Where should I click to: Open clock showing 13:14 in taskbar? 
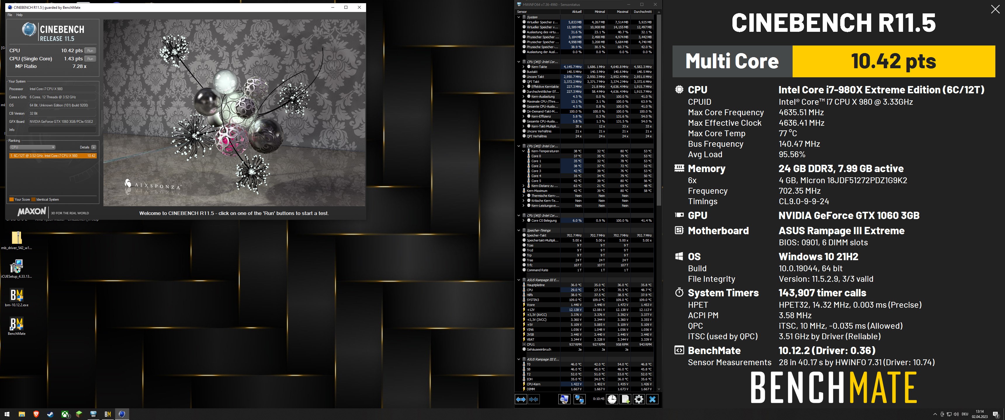pos(979,414)
